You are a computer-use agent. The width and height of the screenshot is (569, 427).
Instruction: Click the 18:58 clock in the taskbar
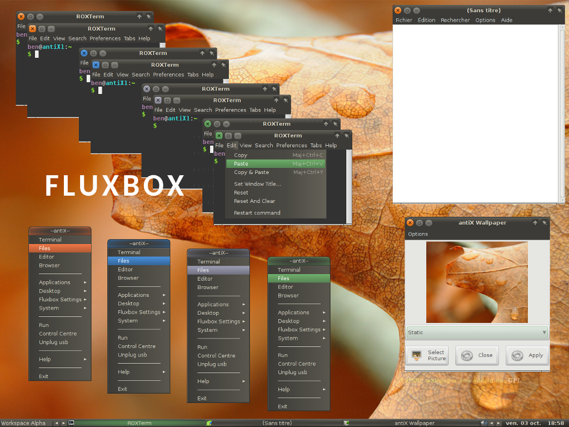[556, 423]
